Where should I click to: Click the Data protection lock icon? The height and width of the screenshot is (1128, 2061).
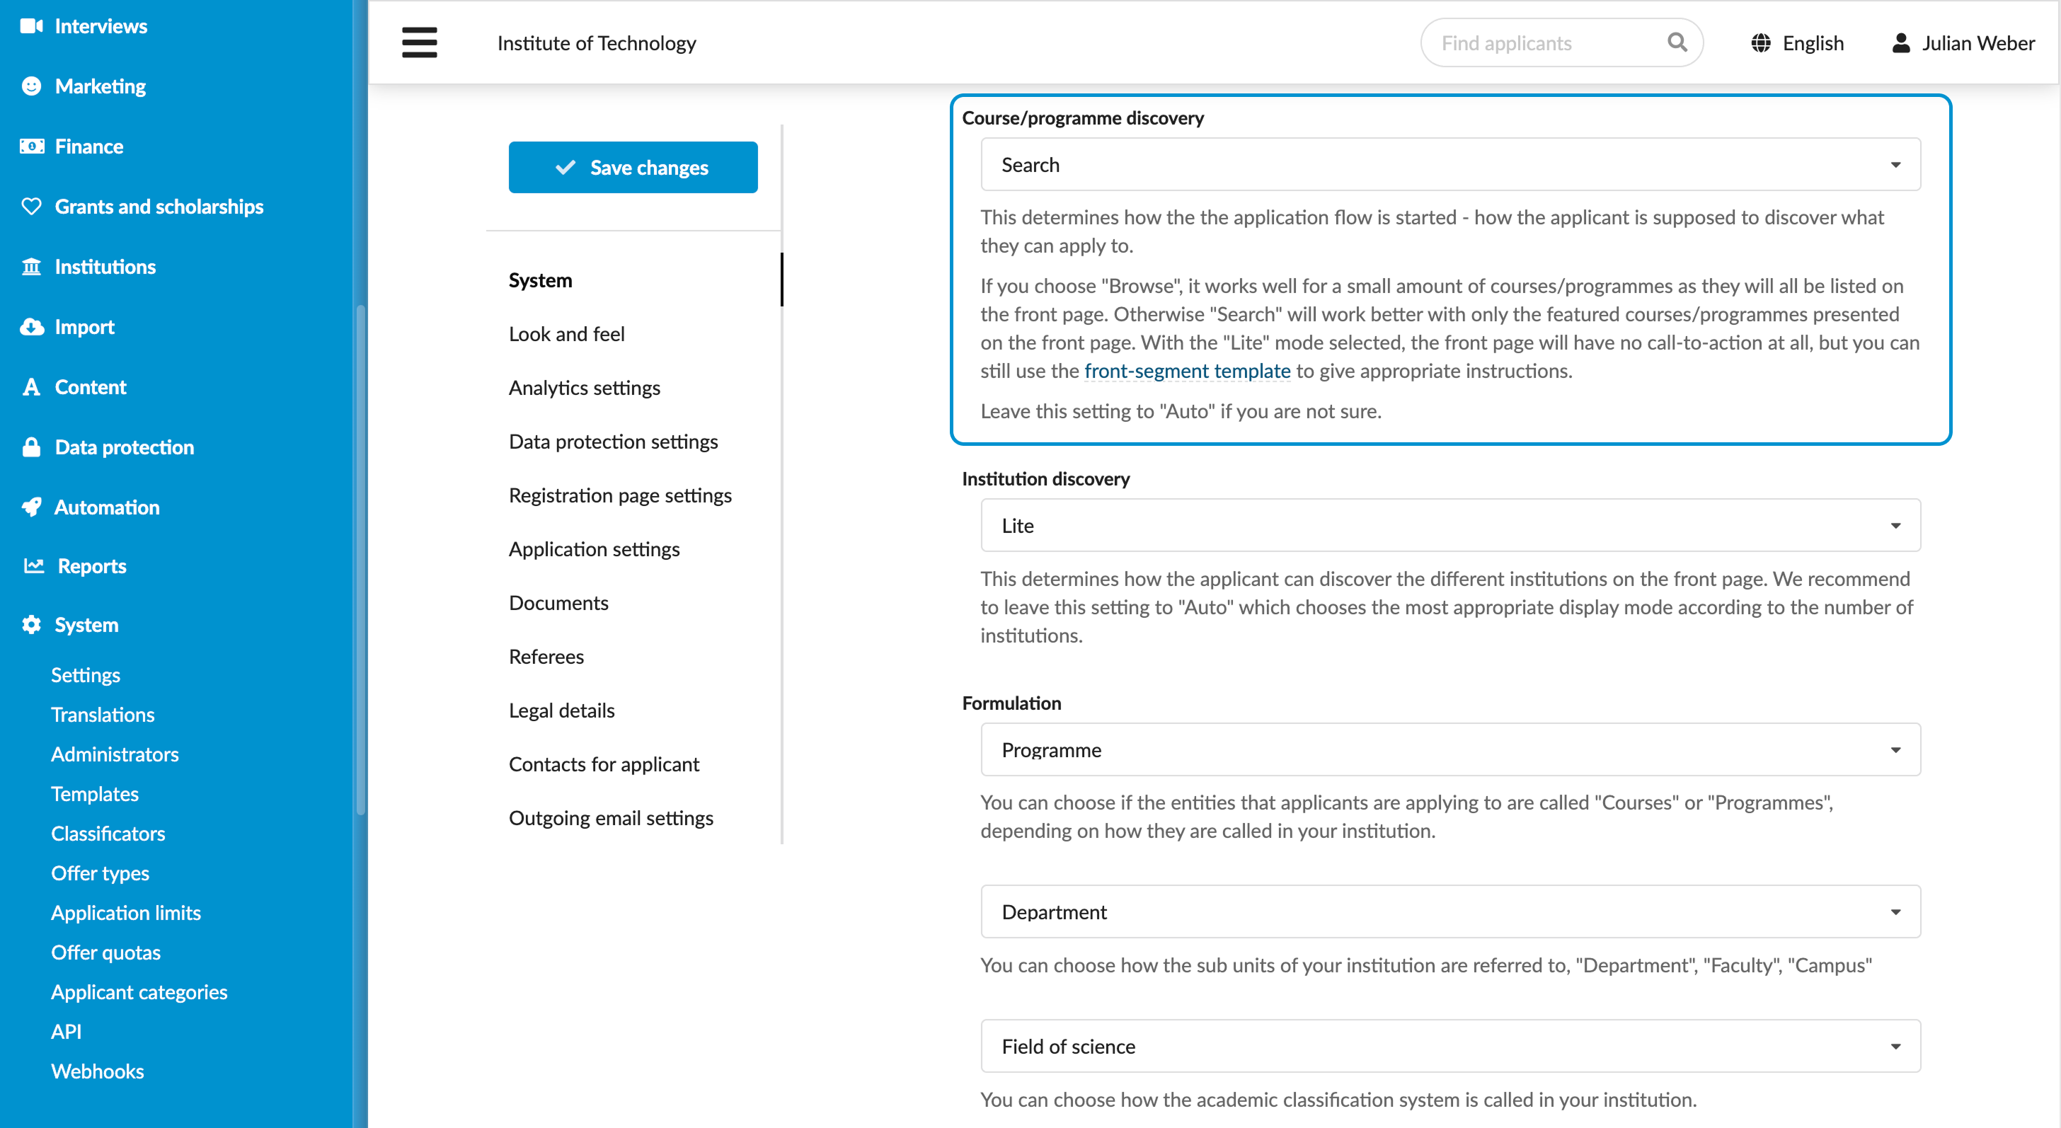click(31, 447)
